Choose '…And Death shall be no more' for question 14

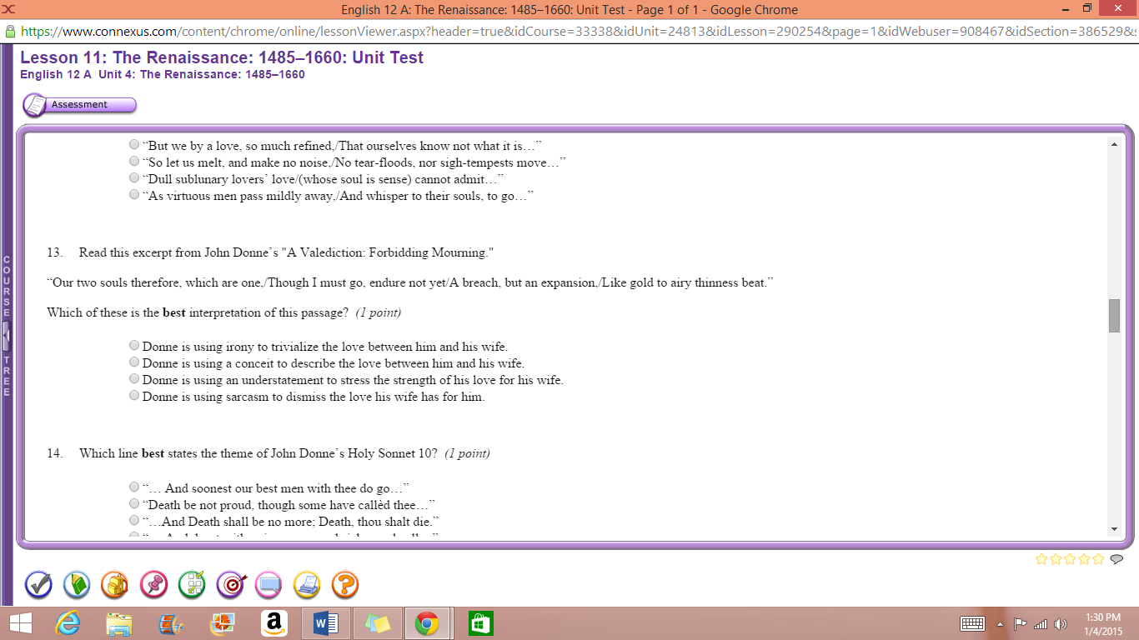(133, 519)
